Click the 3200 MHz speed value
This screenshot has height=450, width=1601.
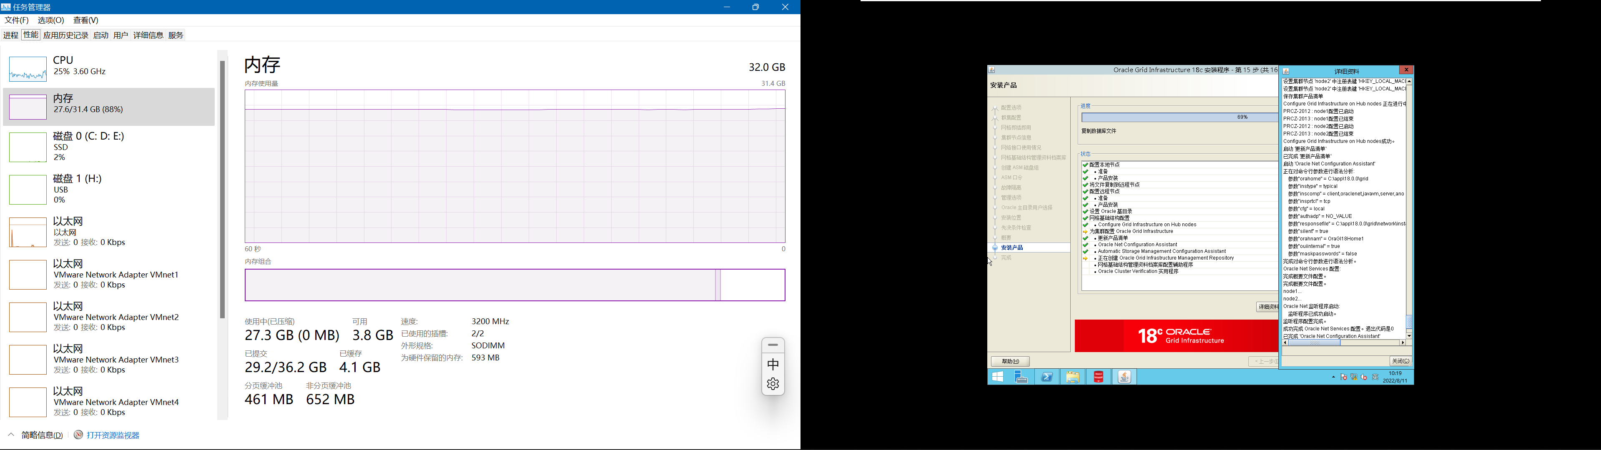pos(490,321)
